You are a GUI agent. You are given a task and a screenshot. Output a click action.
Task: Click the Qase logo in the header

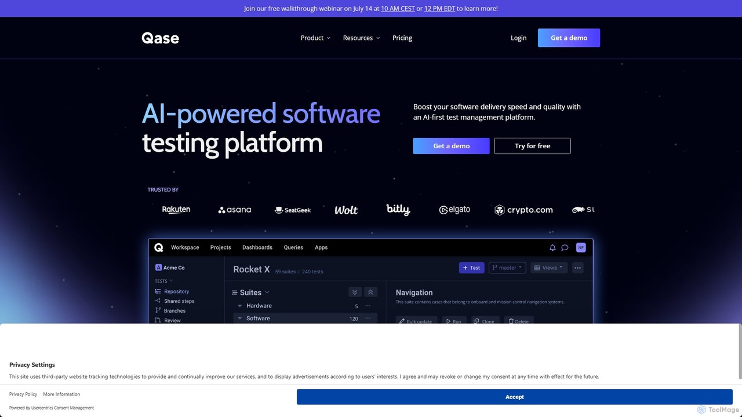(161, 38)
